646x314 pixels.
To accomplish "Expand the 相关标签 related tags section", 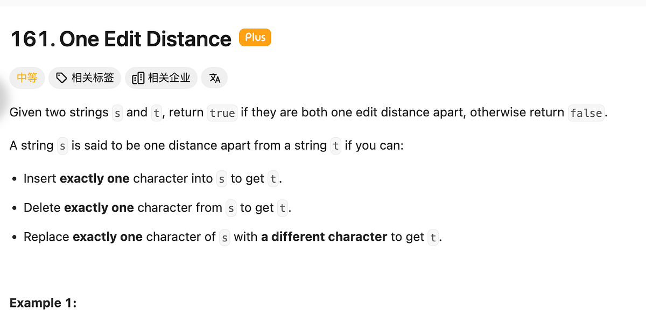I will coord(85,78).
